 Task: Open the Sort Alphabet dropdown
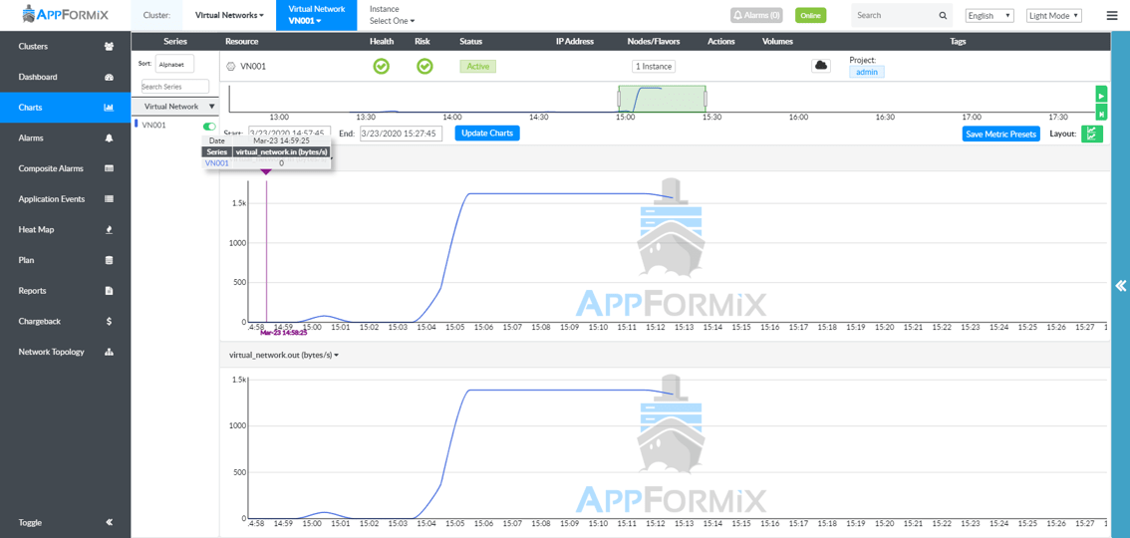174,64
